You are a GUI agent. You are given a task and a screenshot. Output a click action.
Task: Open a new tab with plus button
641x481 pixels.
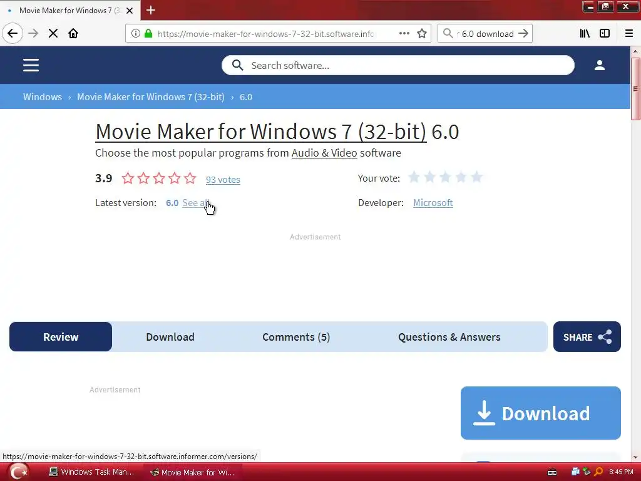pyautogui.click(x=151, y=10)
